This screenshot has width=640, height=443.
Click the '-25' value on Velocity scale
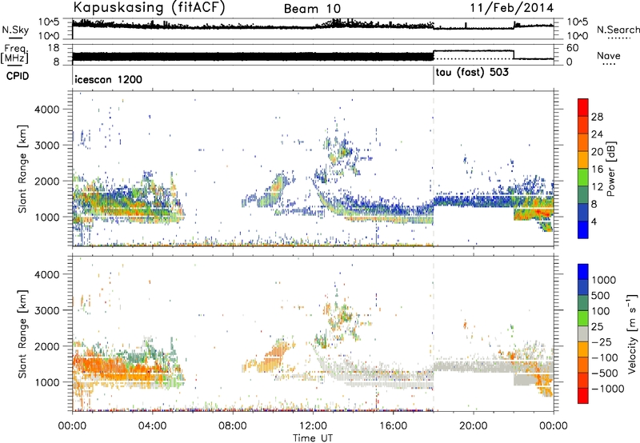point(602,341)
